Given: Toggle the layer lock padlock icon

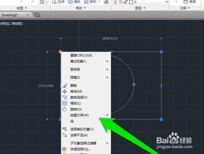Looking at the screenshot, I should tap(125, 2).
